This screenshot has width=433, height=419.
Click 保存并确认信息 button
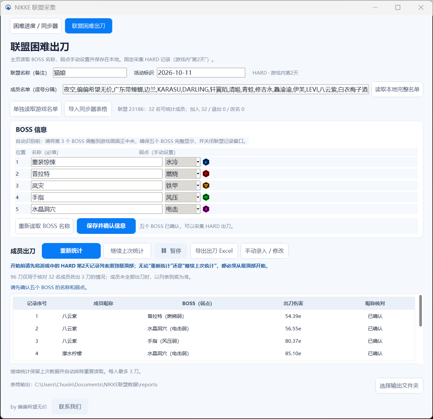[x=106, y=226]
